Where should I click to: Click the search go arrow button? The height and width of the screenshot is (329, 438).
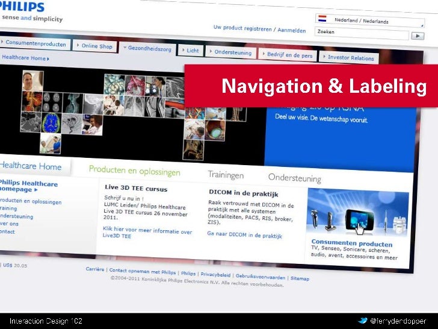(418, 36)
